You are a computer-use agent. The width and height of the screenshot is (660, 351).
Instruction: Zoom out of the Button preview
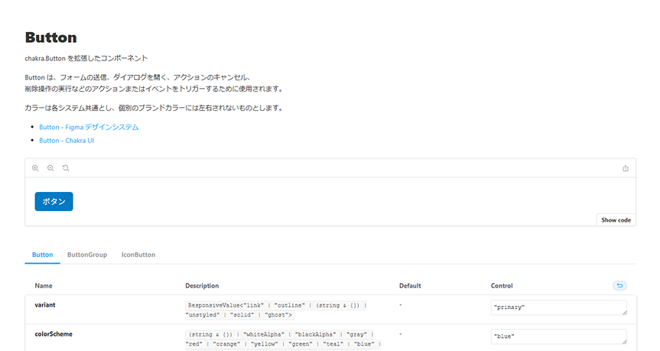coord(50,168)
